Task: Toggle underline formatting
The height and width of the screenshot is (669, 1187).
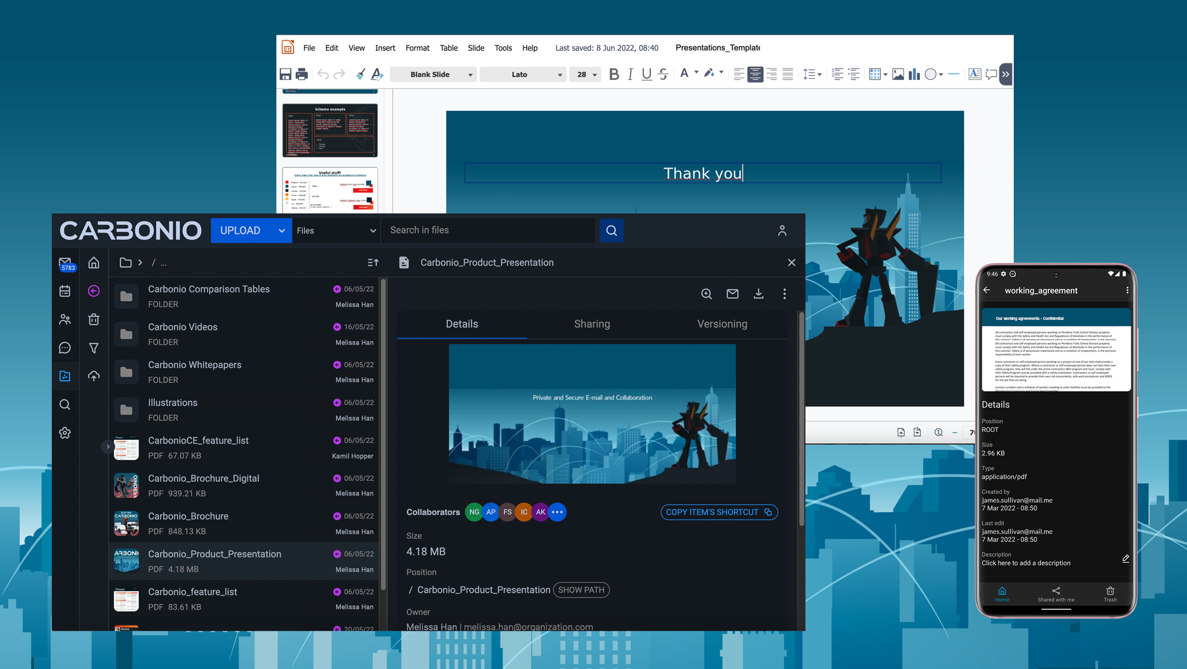Action: point(646,74)
